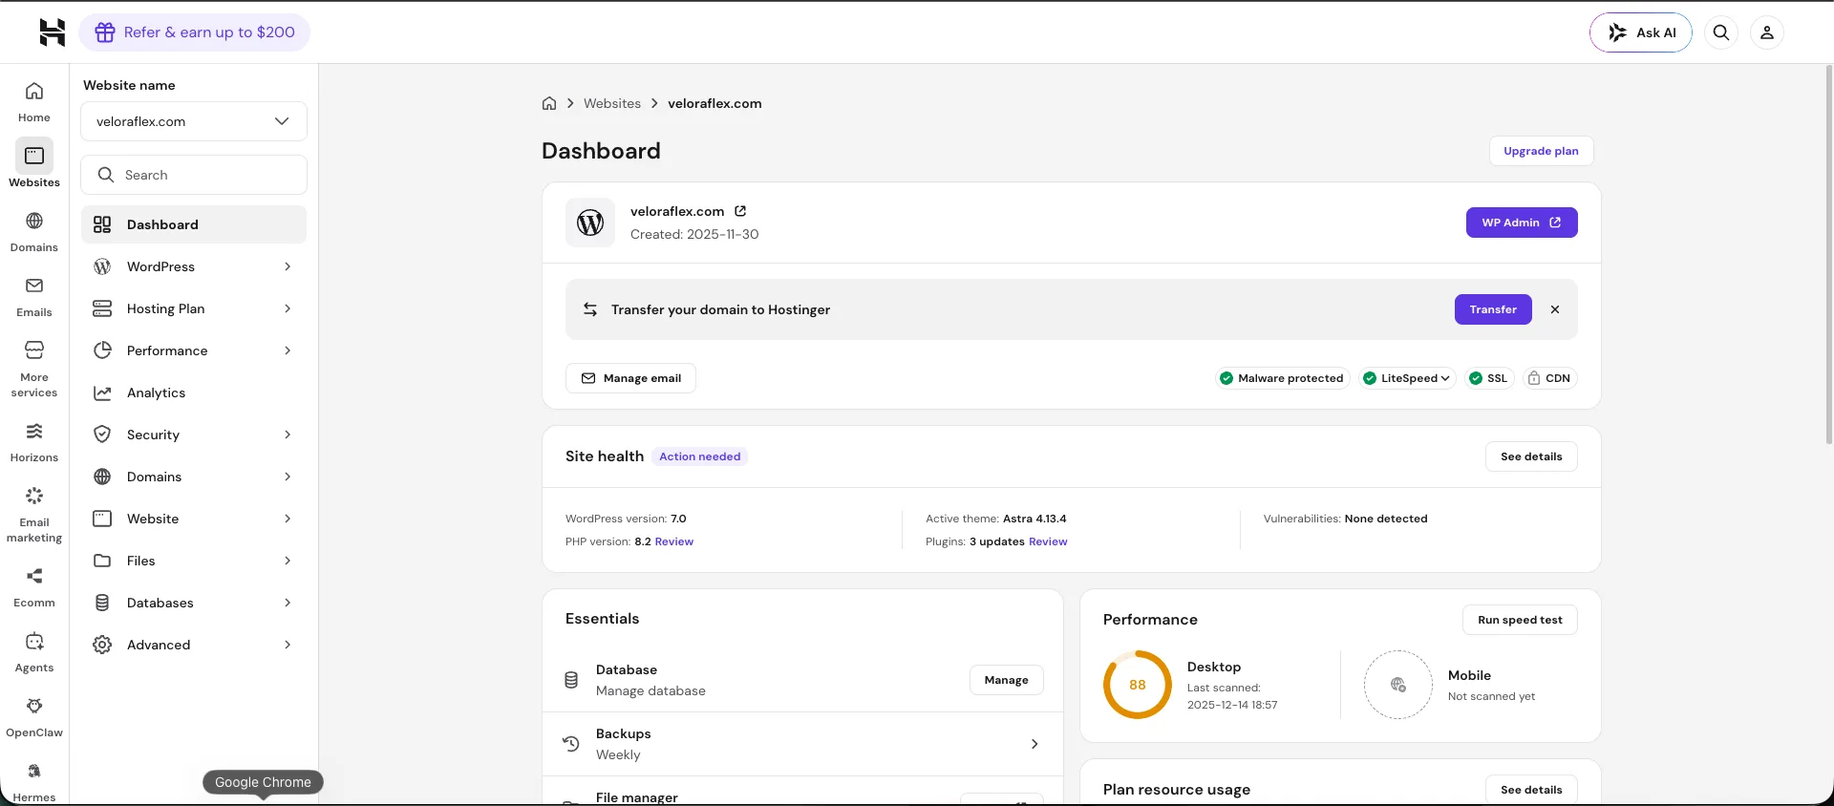Image resolution: width=1834 pixels, height=806 pixels.
Task: Expand the Advanced menu section
Action: coord(194,645)
